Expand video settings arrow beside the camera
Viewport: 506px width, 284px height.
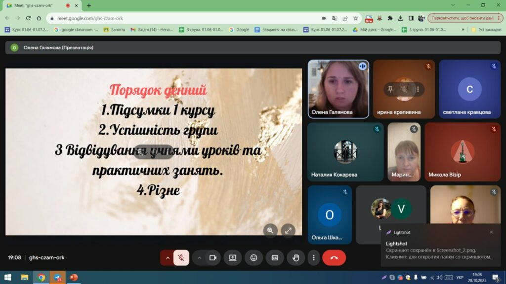coord(200,257)
